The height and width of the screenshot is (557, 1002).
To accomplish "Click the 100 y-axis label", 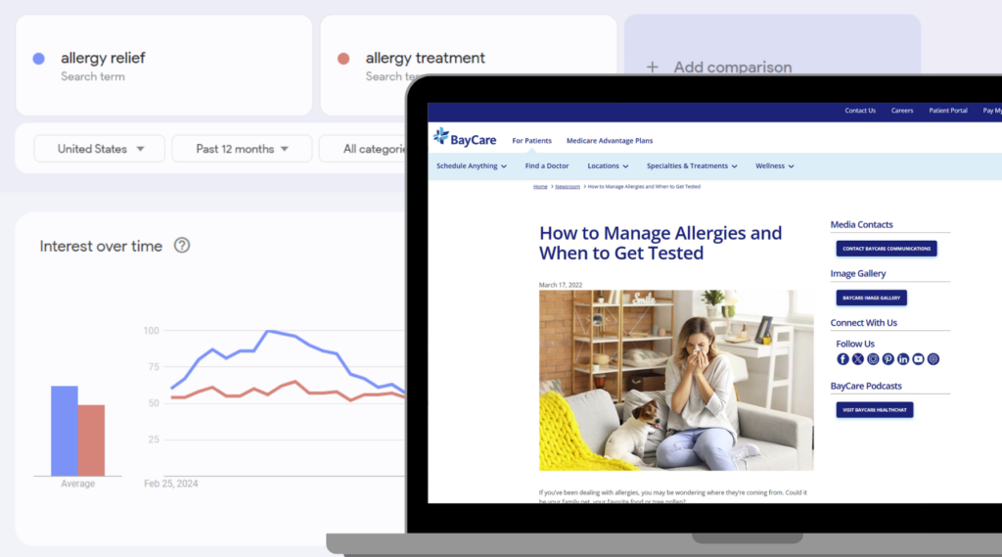I will point(152,331).
